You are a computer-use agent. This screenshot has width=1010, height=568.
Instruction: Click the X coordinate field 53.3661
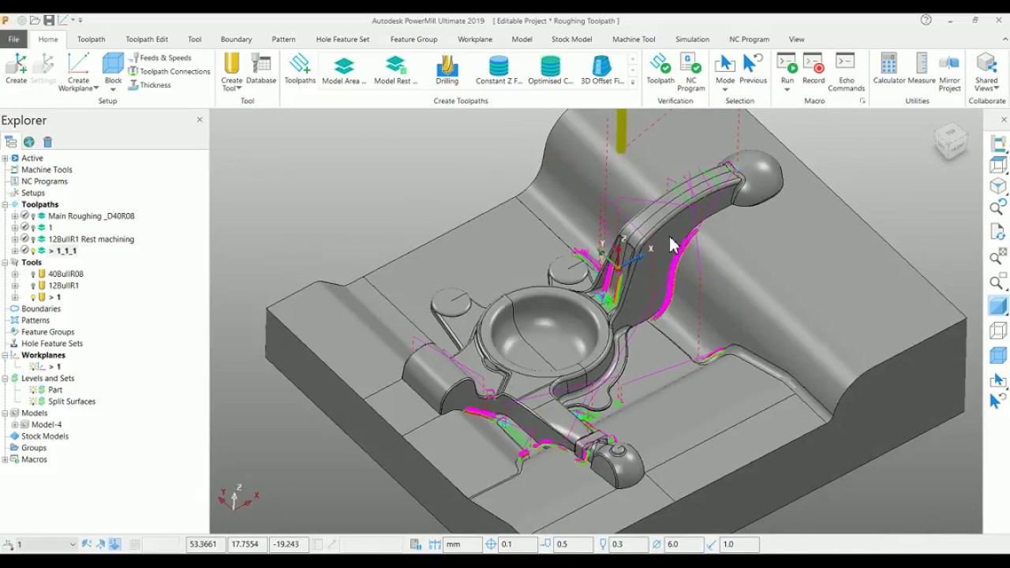206,544
